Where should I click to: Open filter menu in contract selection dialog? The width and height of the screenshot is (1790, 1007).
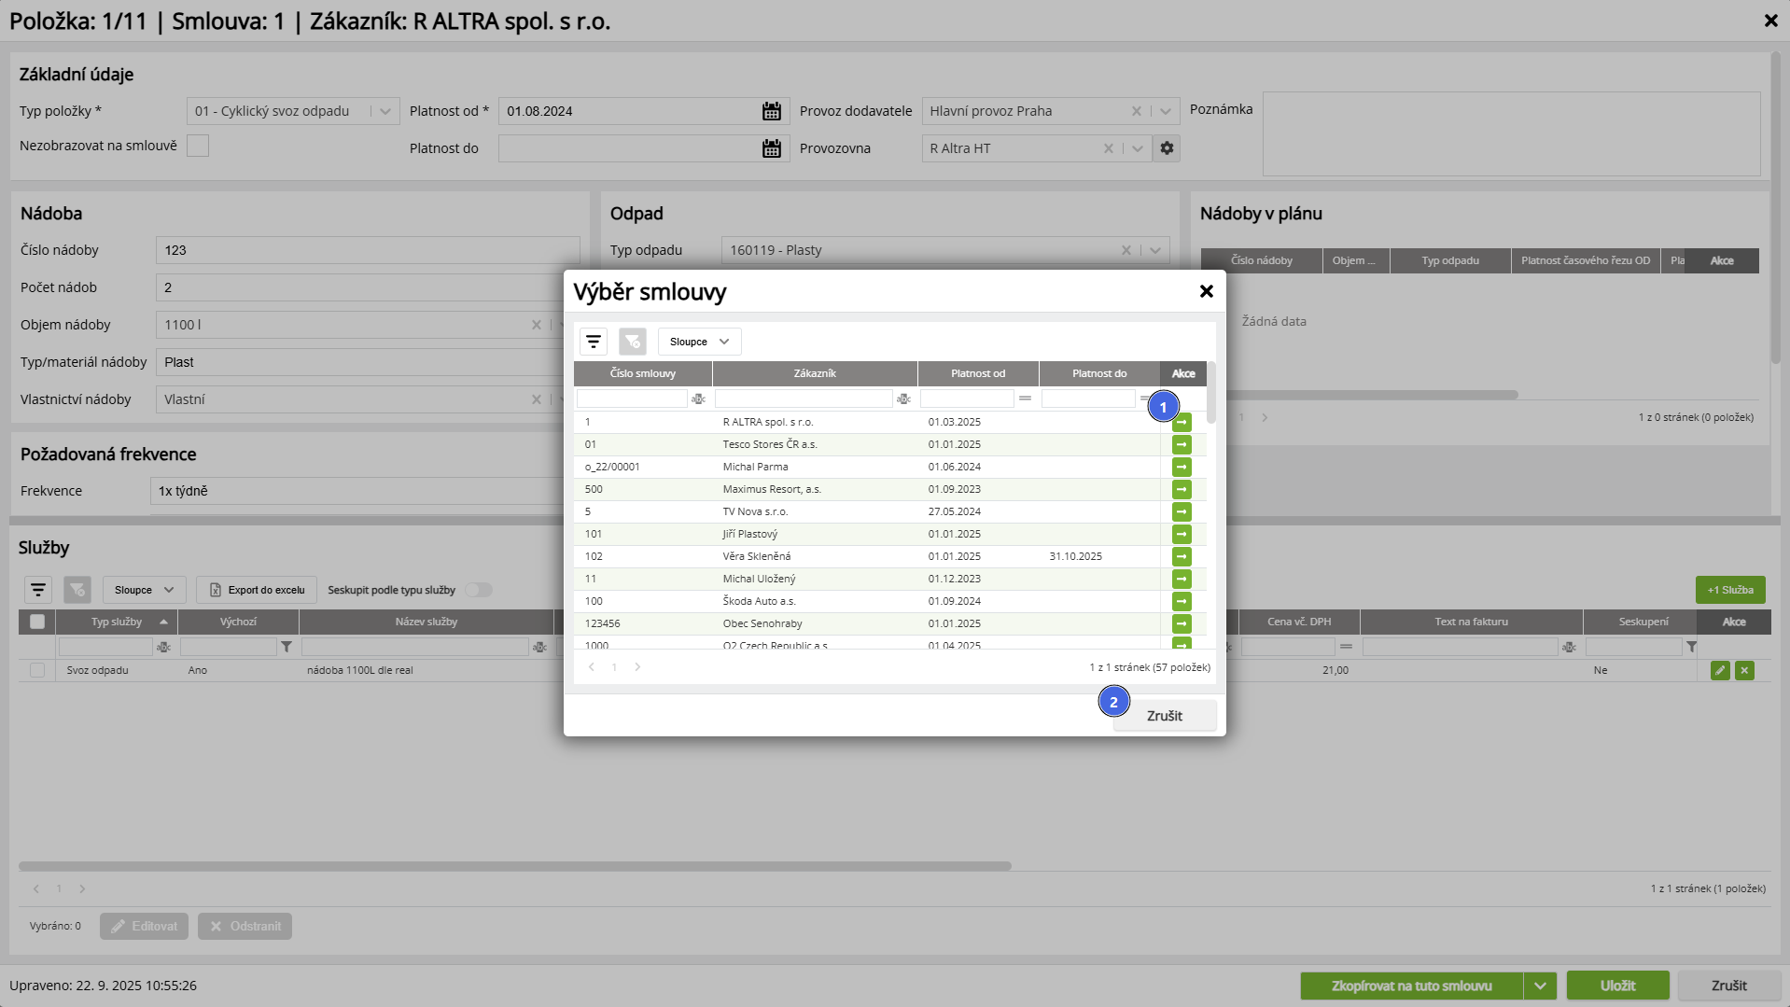pyautogui.click(x=594, y=342)
